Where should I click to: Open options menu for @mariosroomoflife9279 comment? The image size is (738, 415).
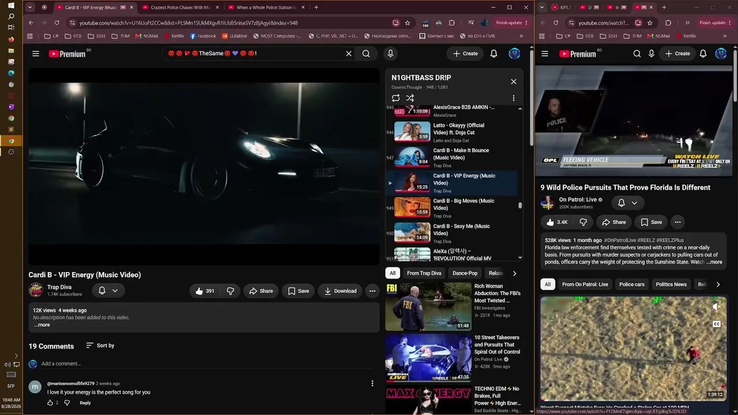point(372,383)
